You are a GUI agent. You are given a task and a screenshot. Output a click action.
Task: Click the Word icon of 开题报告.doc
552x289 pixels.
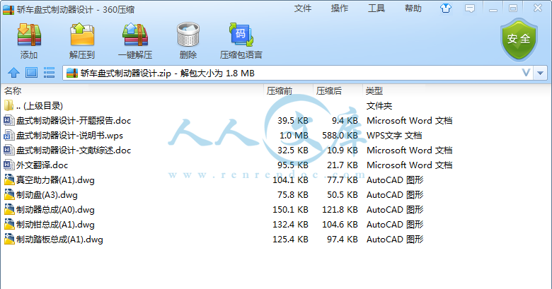coord(8,121)
